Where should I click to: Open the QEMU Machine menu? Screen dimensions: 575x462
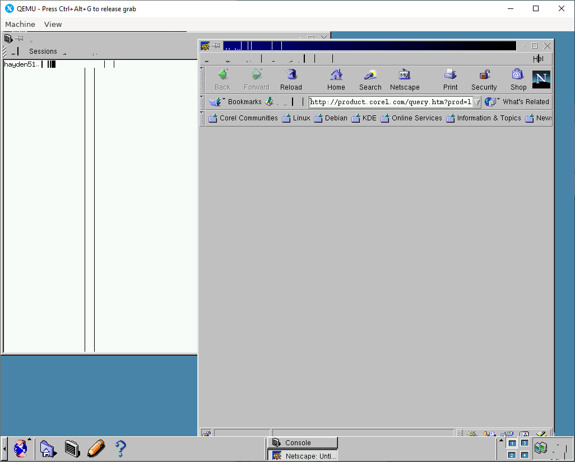pyautogui.click(x=20, y=24)
